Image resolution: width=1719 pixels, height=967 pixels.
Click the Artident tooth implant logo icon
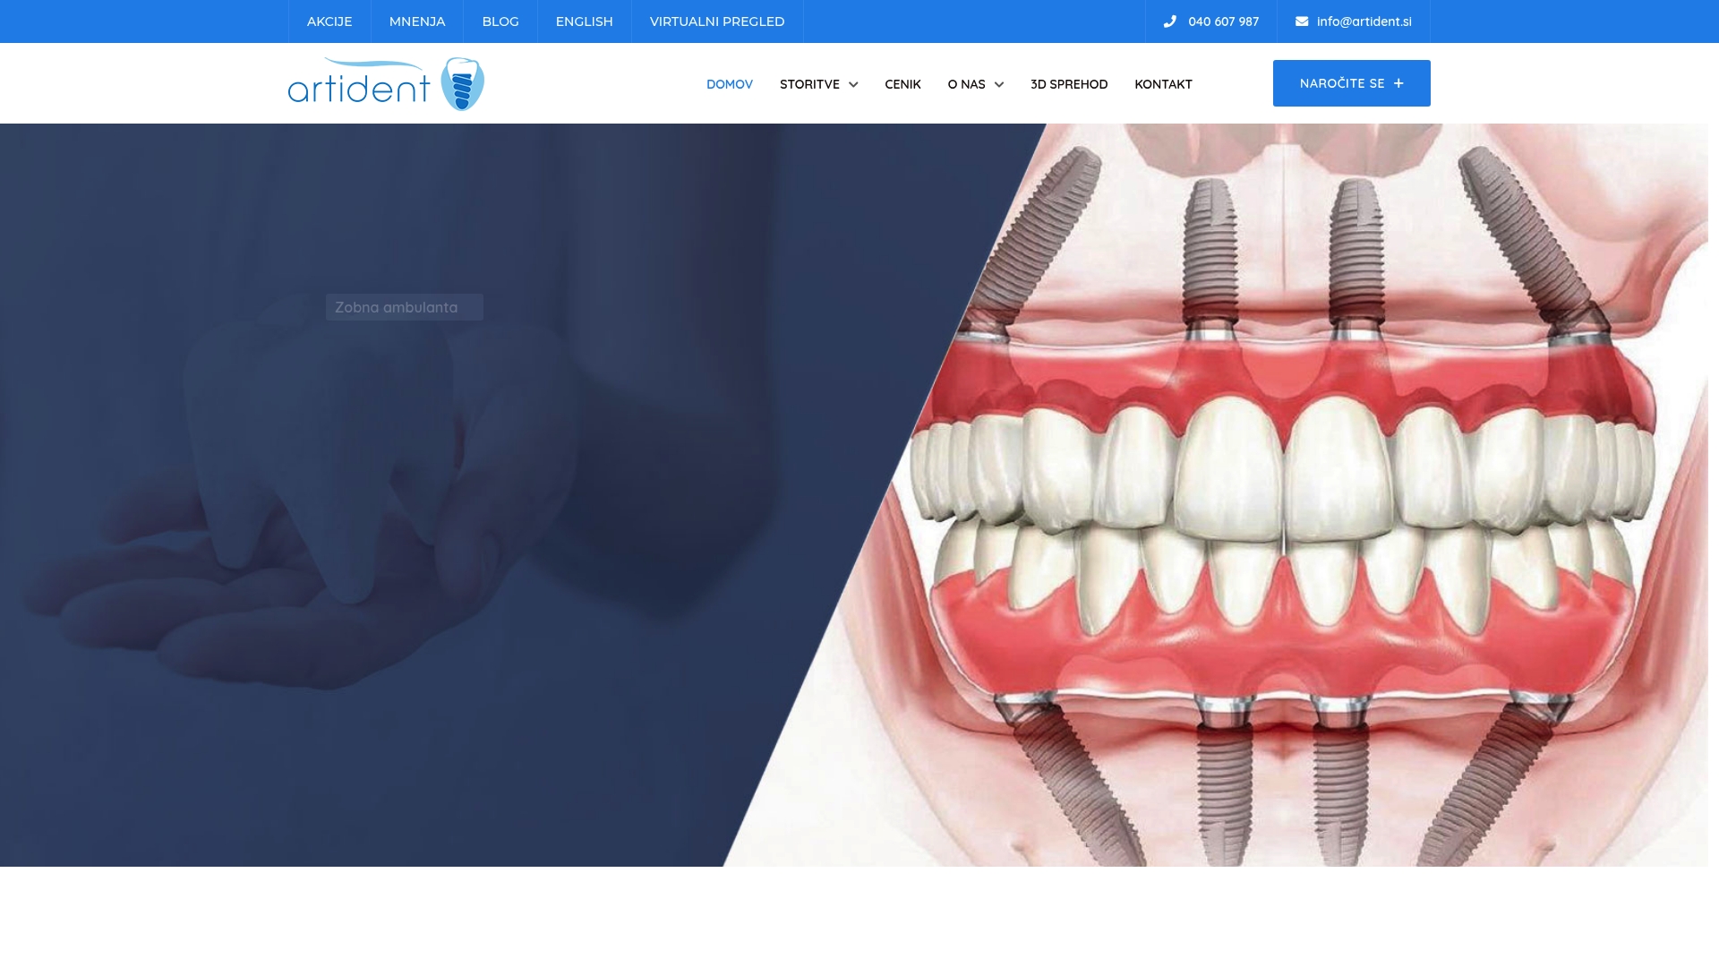point(462,82)
